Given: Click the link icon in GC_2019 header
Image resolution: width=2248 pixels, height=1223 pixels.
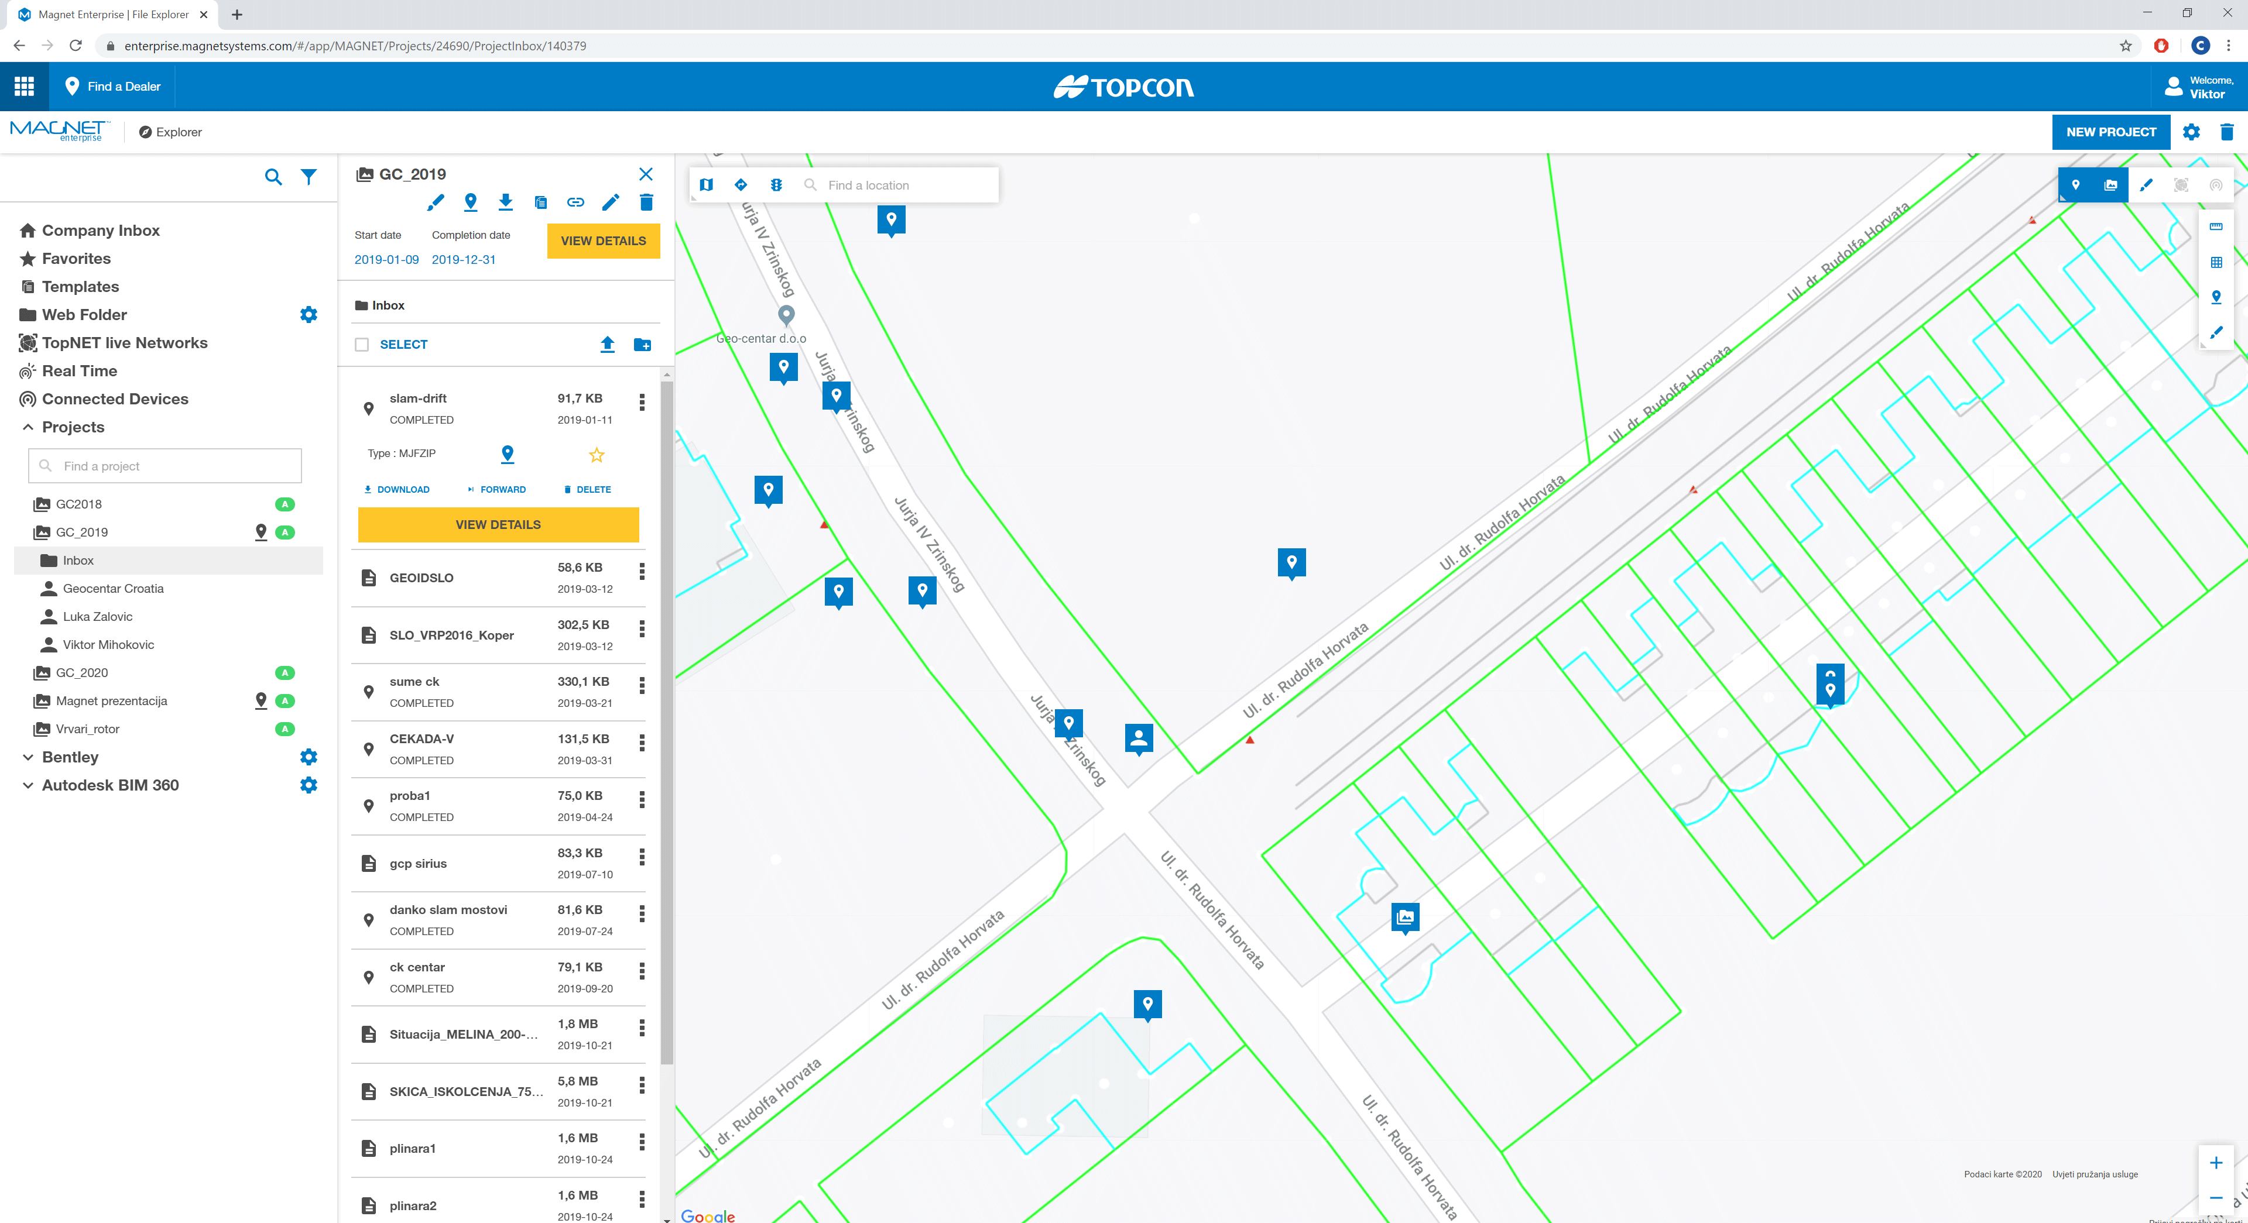Looking at the screenshot, I should [575, 202].
